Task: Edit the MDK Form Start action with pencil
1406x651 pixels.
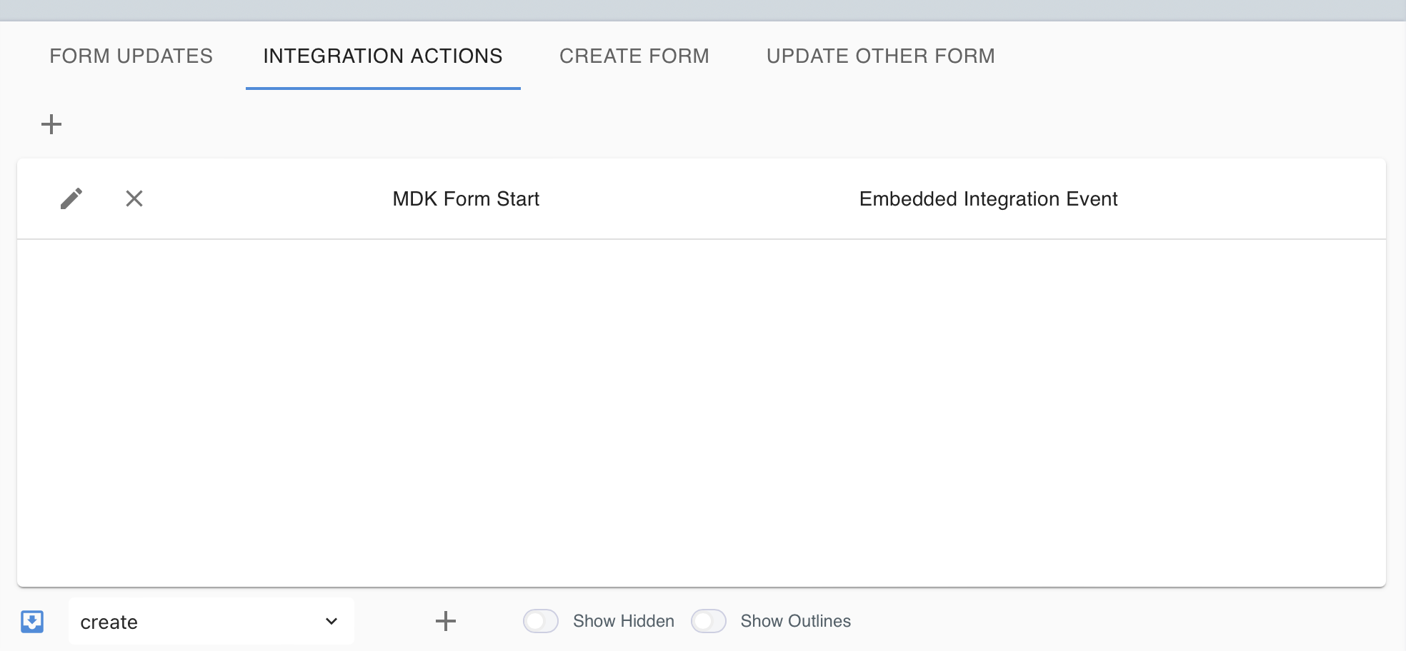Action: tap(71, 198)
